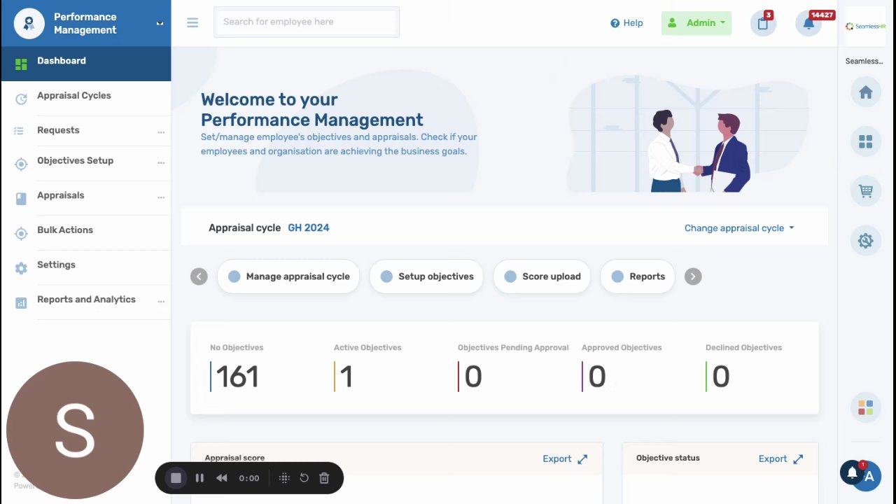Image resolution: width=896 pixels, height=504 pixels.
Task: Expand the Appraisal score chart fullscreen icon
Action: click(x=583, y=459)
